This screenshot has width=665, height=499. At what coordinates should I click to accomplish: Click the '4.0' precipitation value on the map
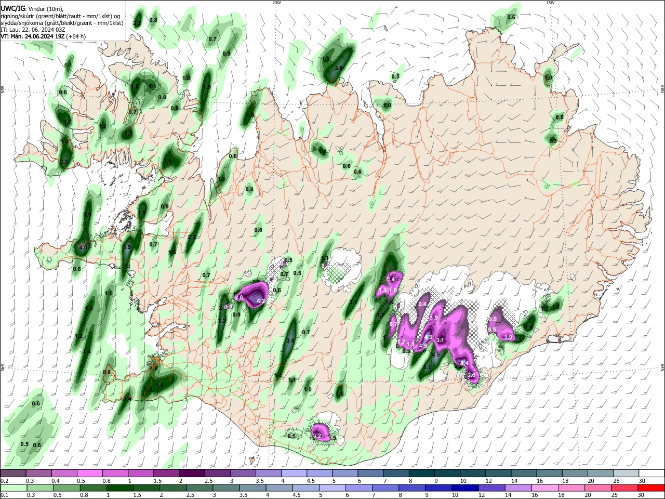point(83,248)
